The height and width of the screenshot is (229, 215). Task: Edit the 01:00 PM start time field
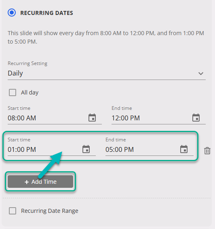(52, 149)
